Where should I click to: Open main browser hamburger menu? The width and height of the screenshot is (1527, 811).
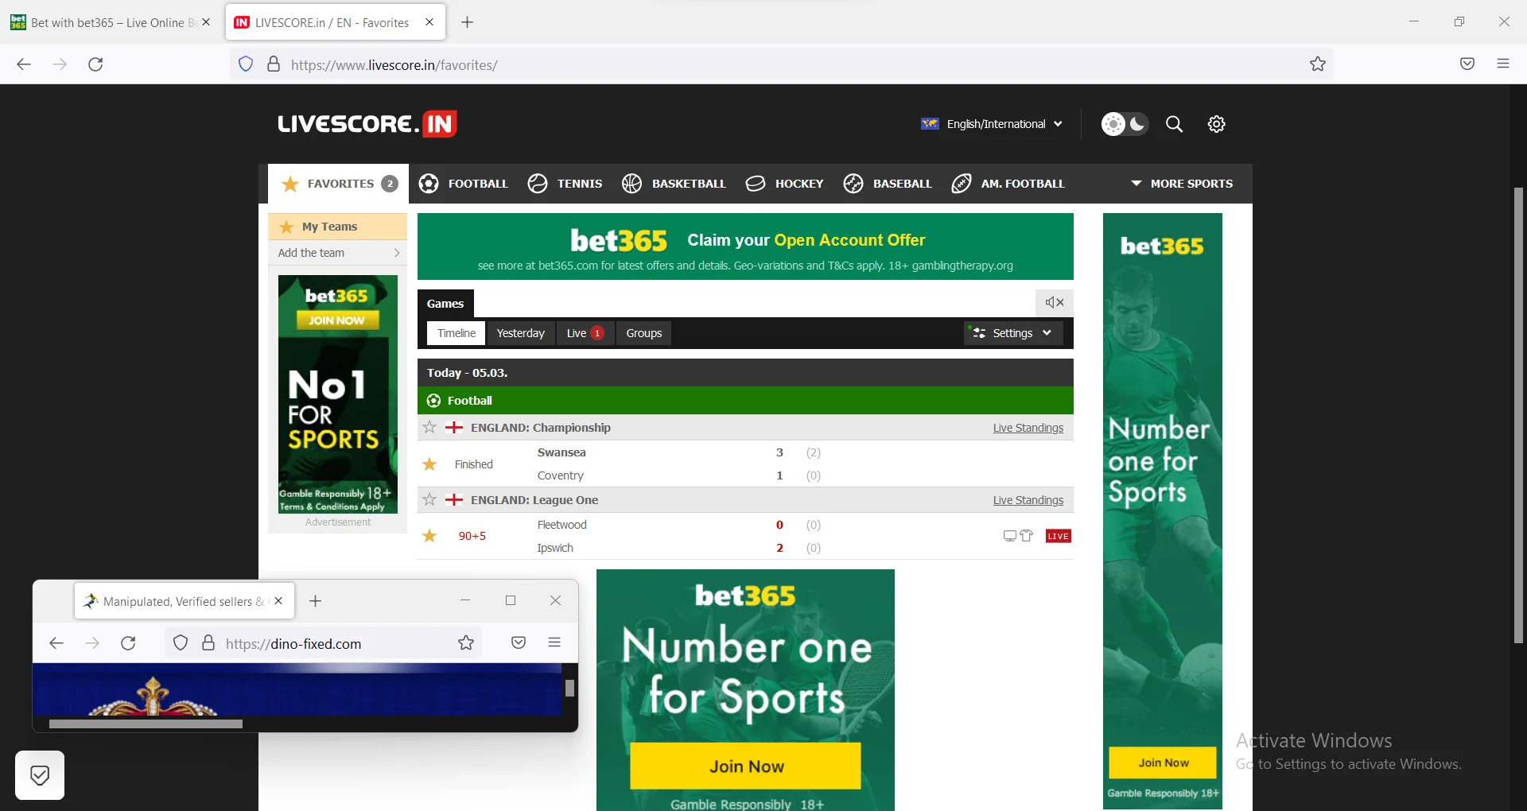pos(1503,64)
